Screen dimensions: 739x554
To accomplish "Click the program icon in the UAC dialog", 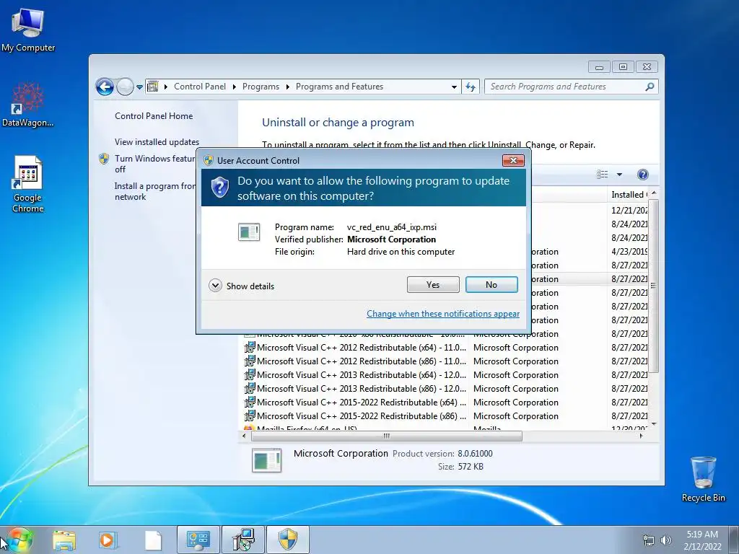I will 249,232.
